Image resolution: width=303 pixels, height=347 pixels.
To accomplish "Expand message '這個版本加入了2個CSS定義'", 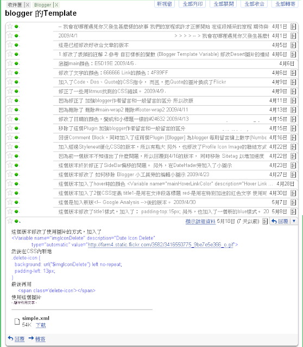I will pyautogui.click(x=162, y=193).
